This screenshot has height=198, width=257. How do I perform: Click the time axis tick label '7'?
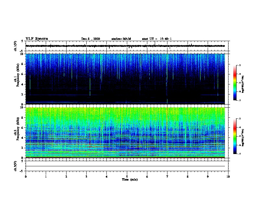coord(167,176)
